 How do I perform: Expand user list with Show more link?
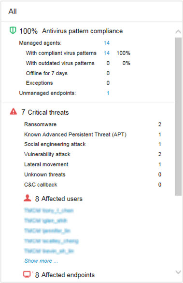click(41, 261)
